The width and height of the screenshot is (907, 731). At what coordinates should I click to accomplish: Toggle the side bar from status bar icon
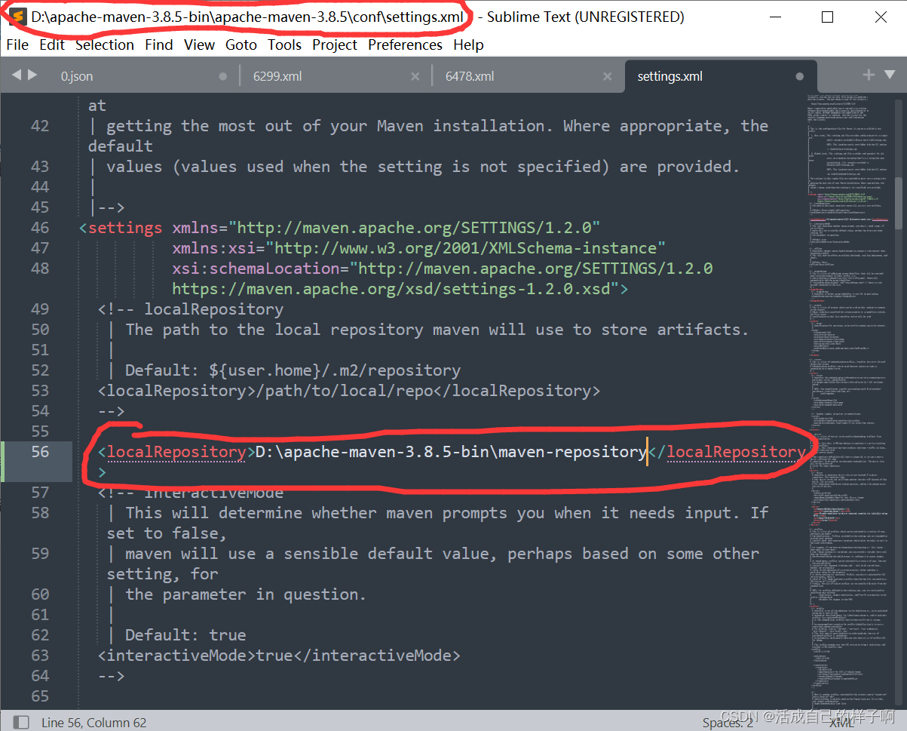point(21,722)
